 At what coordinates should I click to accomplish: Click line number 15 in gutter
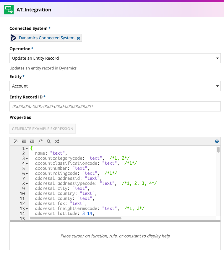[x=22, y=219]
